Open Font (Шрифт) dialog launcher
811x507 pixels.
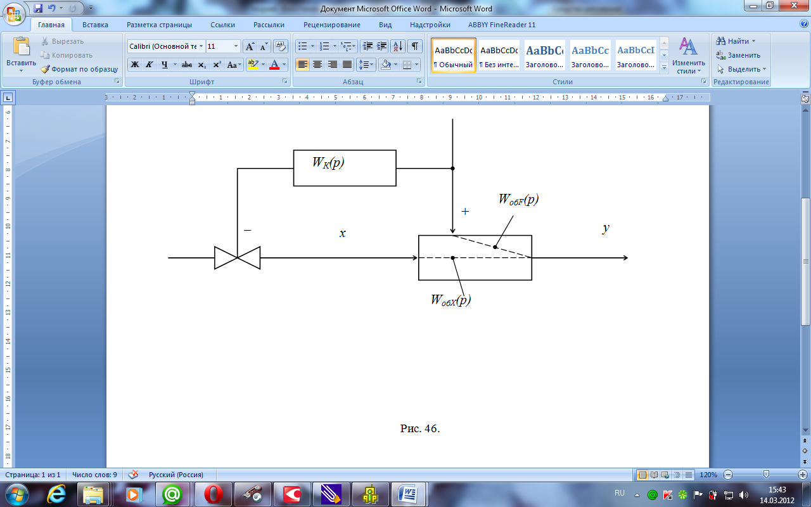tap(284, 82)
